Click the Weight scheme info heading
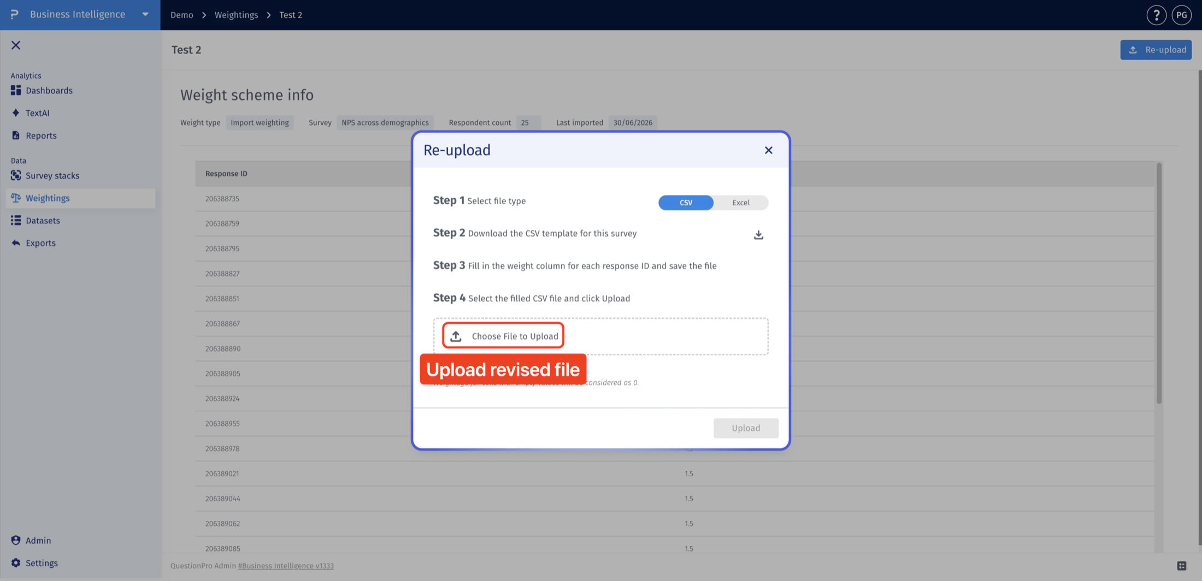 click(247, 95)
